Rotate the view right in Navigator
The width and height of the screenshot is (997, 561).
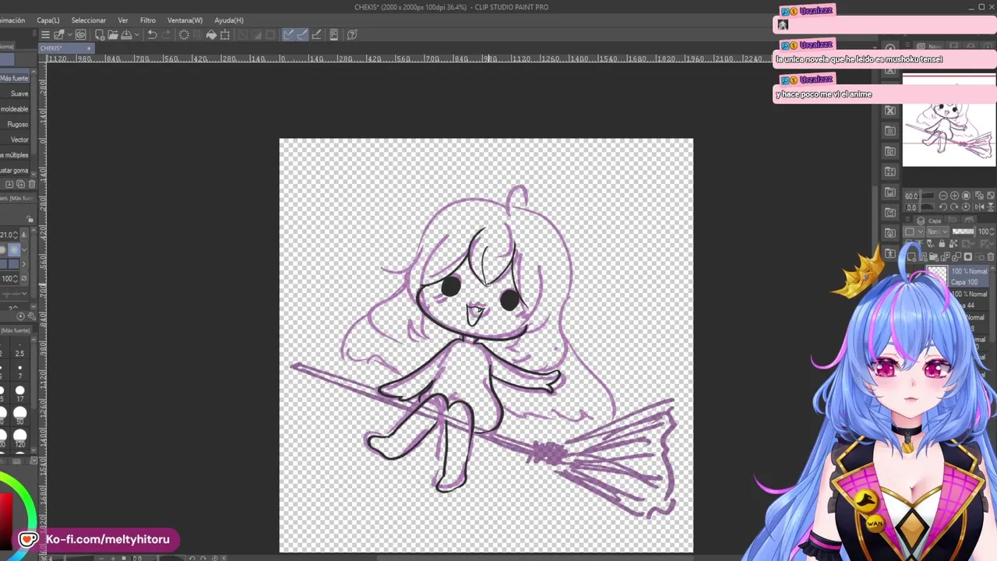tap(954, 206)
